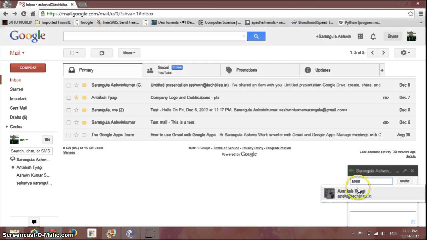Star the Test mail message
The height and width of the screenshot is (240, 427).
pos(76,122)
